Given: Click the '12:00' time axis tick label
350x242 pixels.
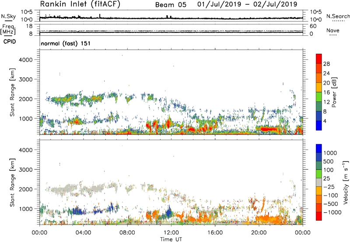Looking at the screenshot, I should tap(171, 233).
